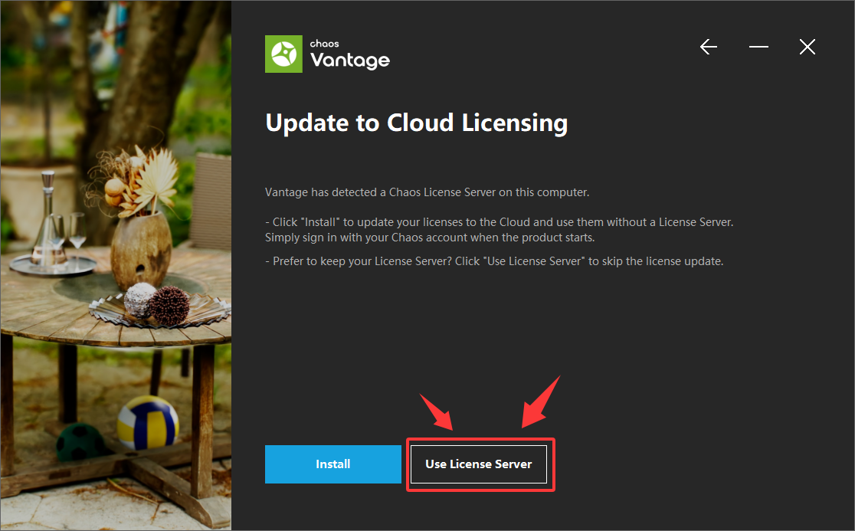Click the green Chaos Vantage logo icon
This screenshot has height=531, width=855.
pos(283,54)
